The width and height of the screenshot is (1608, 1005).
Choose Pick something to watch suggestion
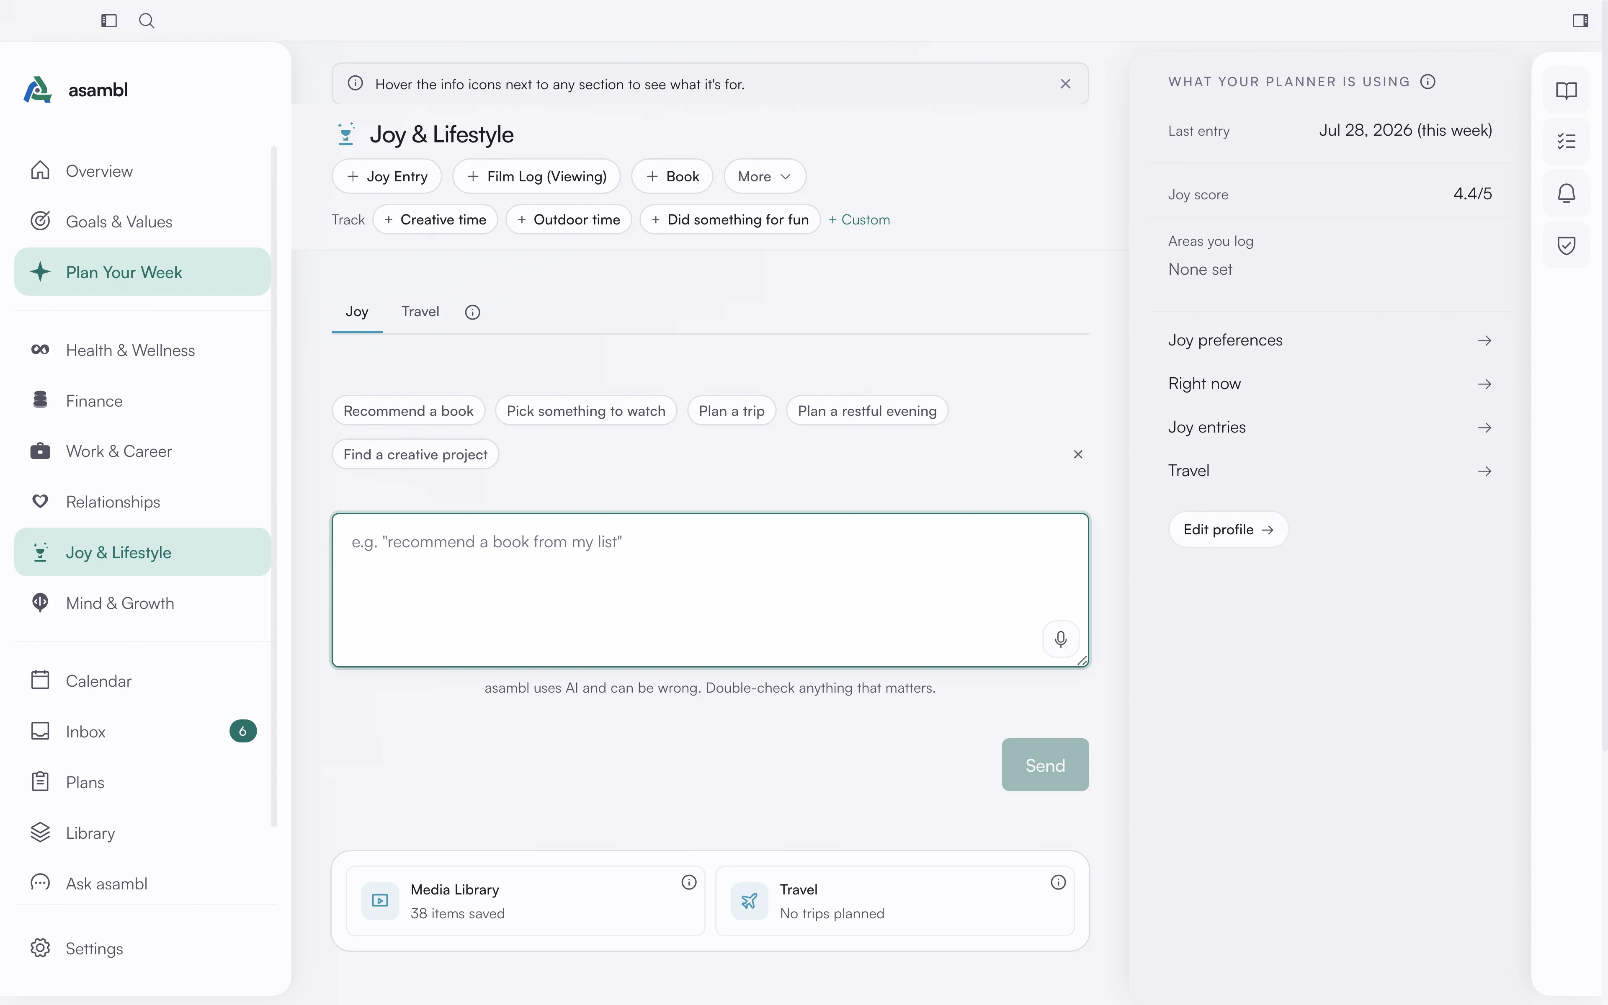586,411
